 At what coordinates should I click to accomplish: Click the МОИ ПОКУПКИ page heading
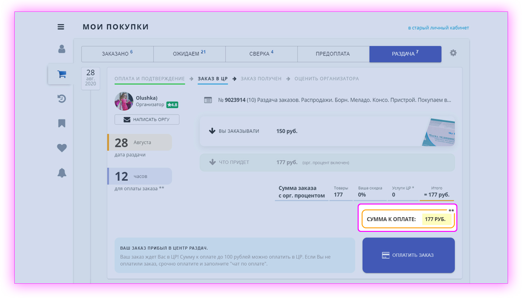(x=116, y=27)
